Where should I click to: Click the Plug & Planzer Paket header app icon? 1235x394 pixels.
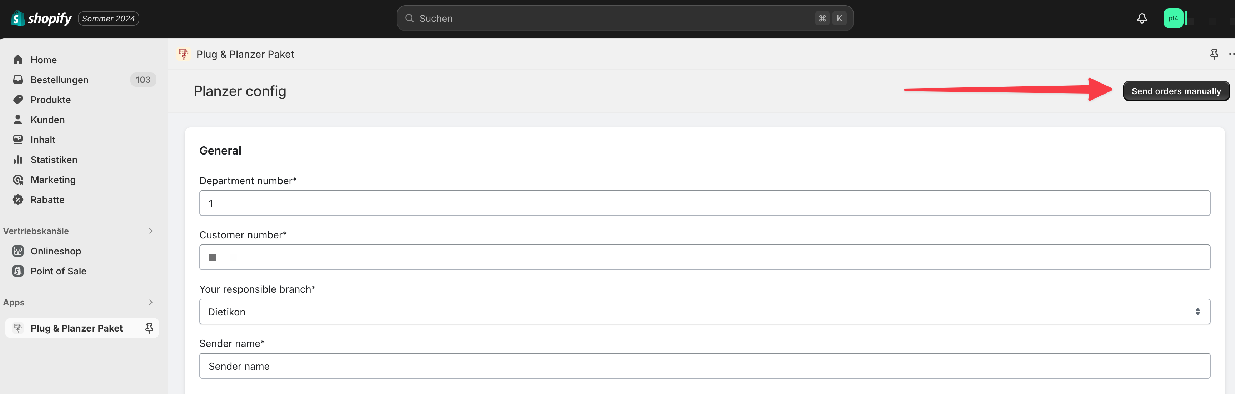tap(184, 54)
